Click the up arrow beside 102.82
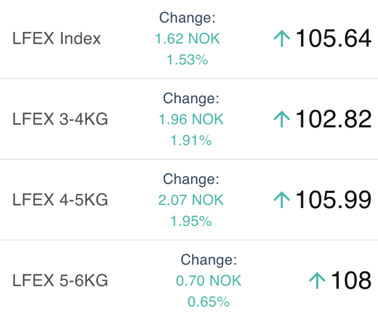 pyautogui.click(x=282, y=119)
